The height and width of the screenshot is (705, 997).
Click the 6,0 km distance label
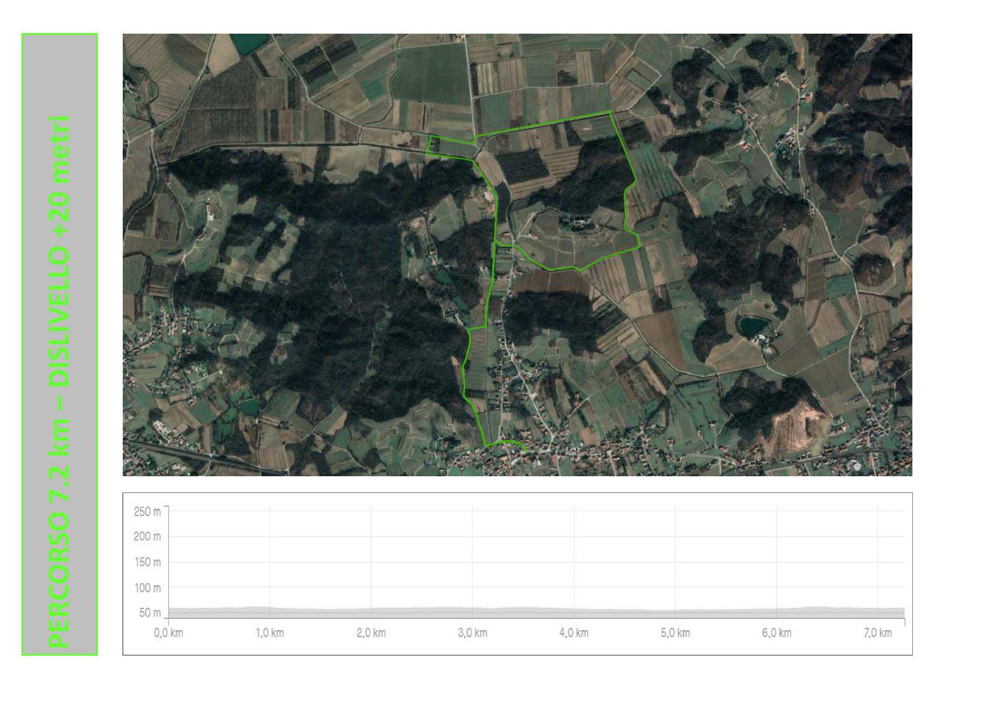776,633
